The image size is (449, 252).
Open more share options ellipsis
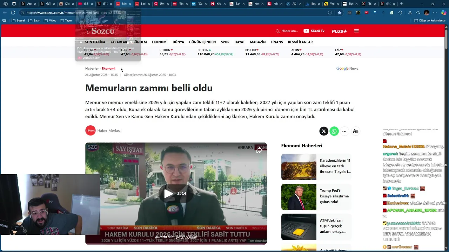click(344, 131)
